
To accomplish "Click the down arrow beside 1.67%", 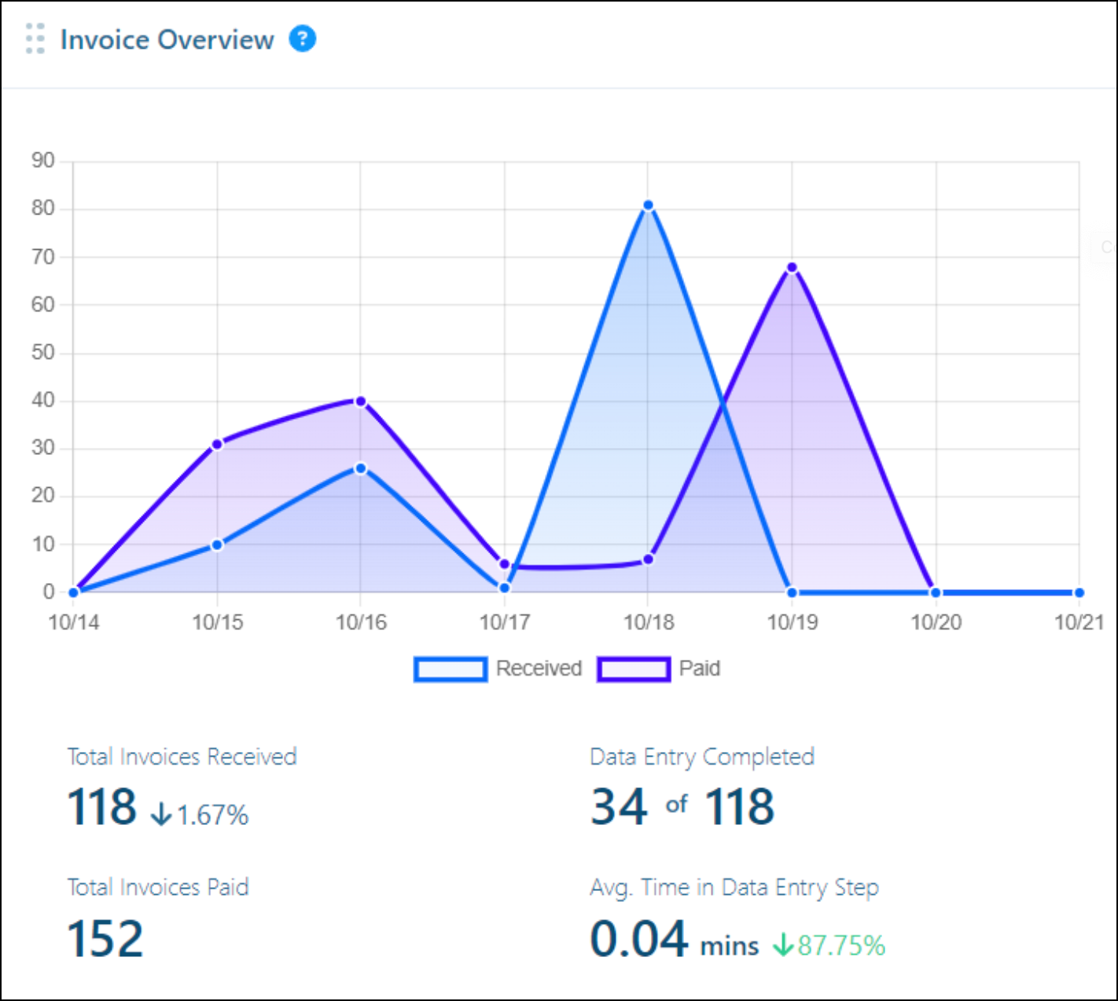I will [161, 815].
